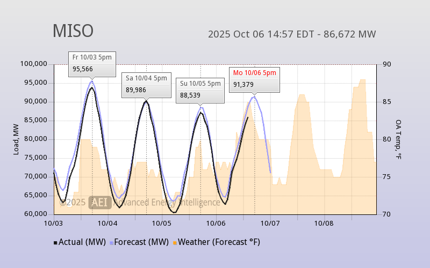Select the Su 10/05 5pm peak tooltip
This screenshot has width=430, height=268.
[x=200, y=90]
